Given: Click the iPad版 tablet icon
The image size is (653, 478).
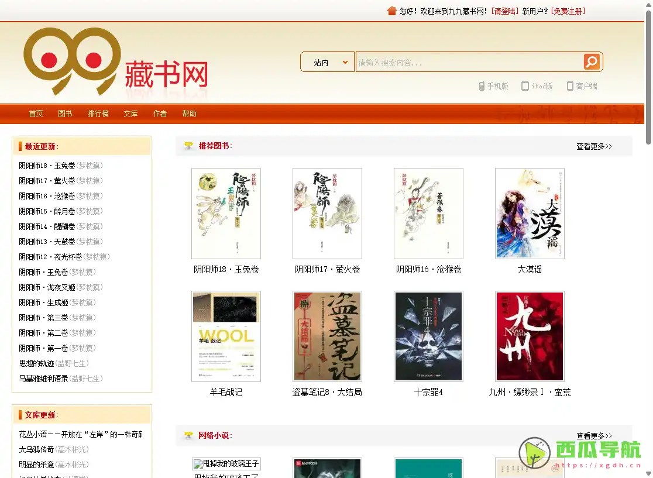Looking at the screenshot, I should pyautogui.click(x=525, y=85).
